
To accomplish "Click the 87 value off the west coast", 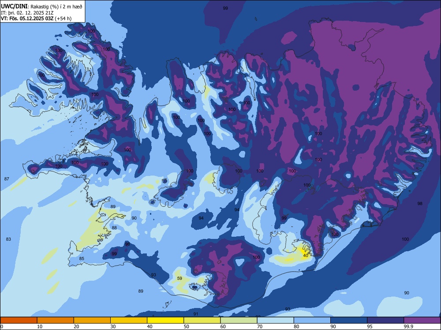I will pyautogui.click(x=7, y=179).
